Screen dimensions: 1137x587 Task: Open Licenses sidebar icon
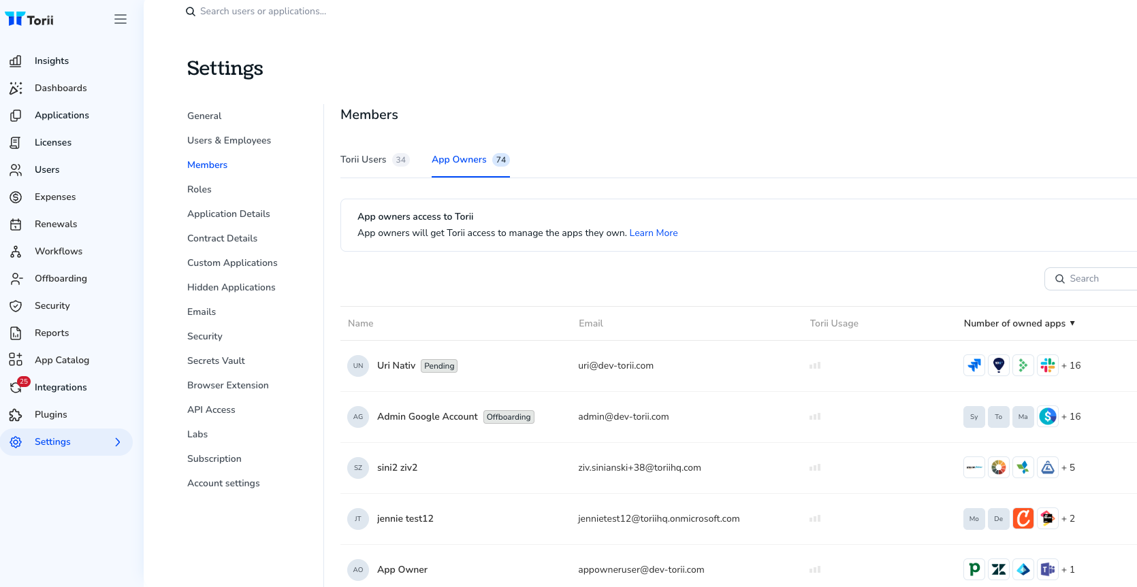16,143
